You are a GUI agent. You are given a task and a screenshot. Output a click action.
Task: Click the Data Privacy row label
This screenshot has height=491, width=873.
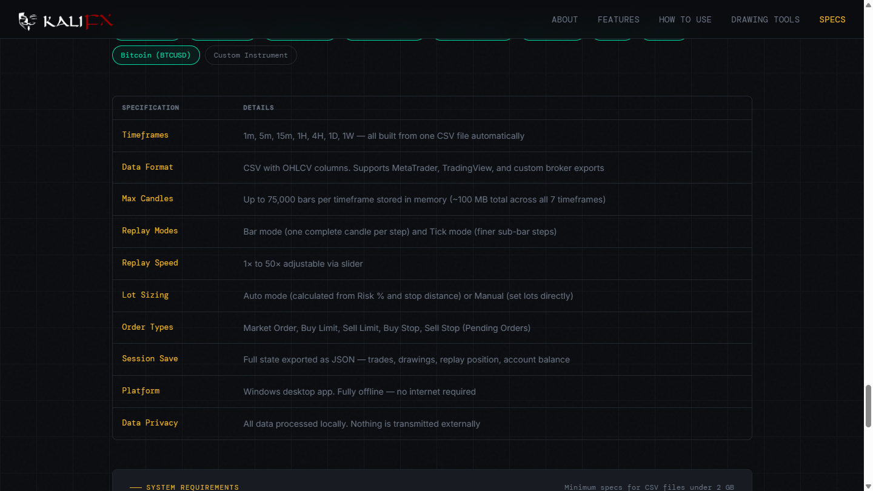pos(150,423)
